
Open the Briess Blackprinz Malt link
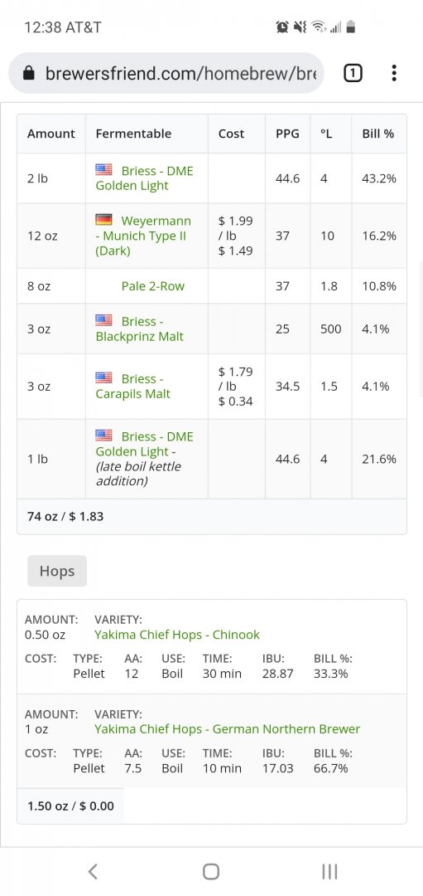[x=140, y=329]
